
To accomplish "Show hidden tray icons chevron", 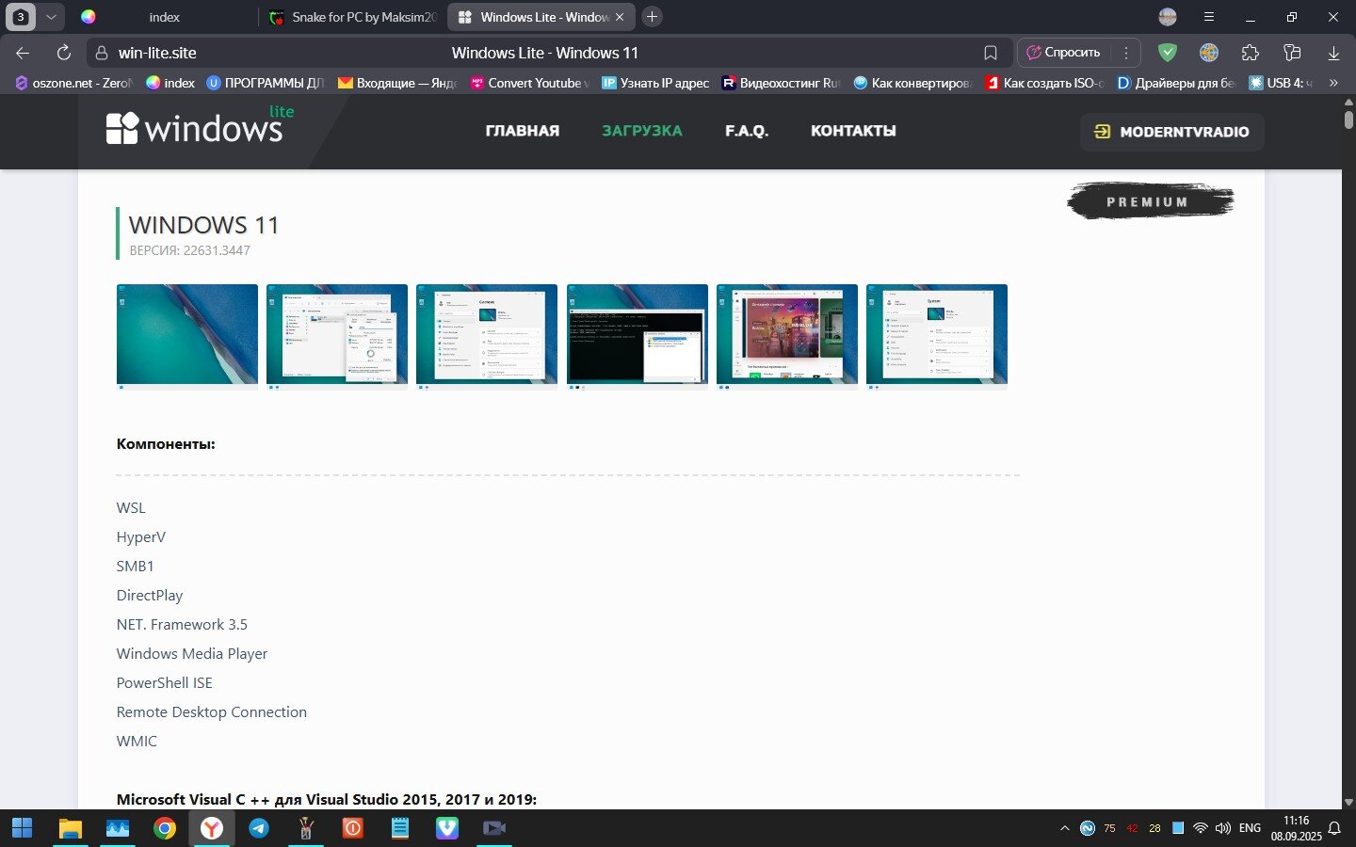I will coord(1065,828).
